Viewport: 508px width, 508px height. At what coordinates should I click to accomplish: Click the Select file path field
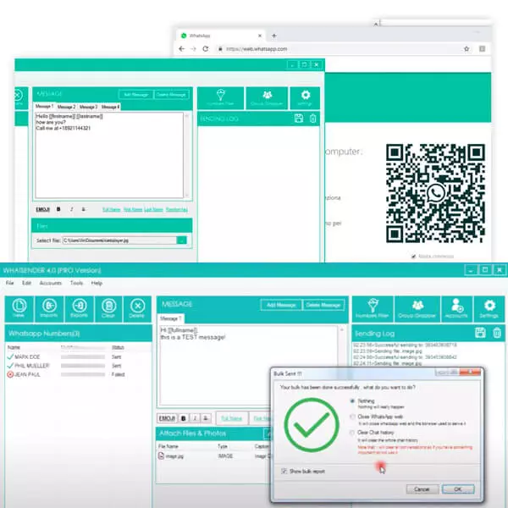tap(119, 240)
